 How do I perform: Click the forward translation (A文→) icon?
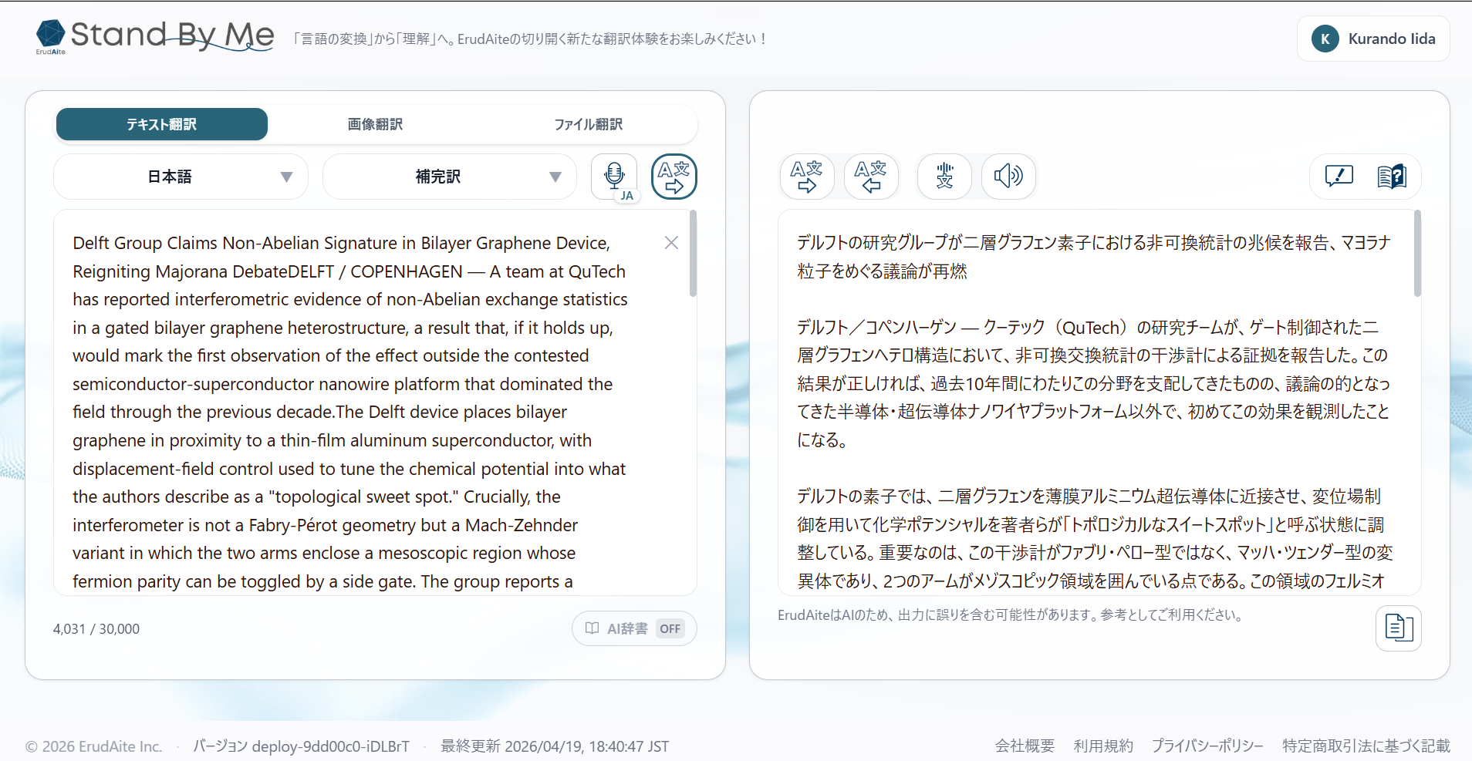[x=805, y=177]
